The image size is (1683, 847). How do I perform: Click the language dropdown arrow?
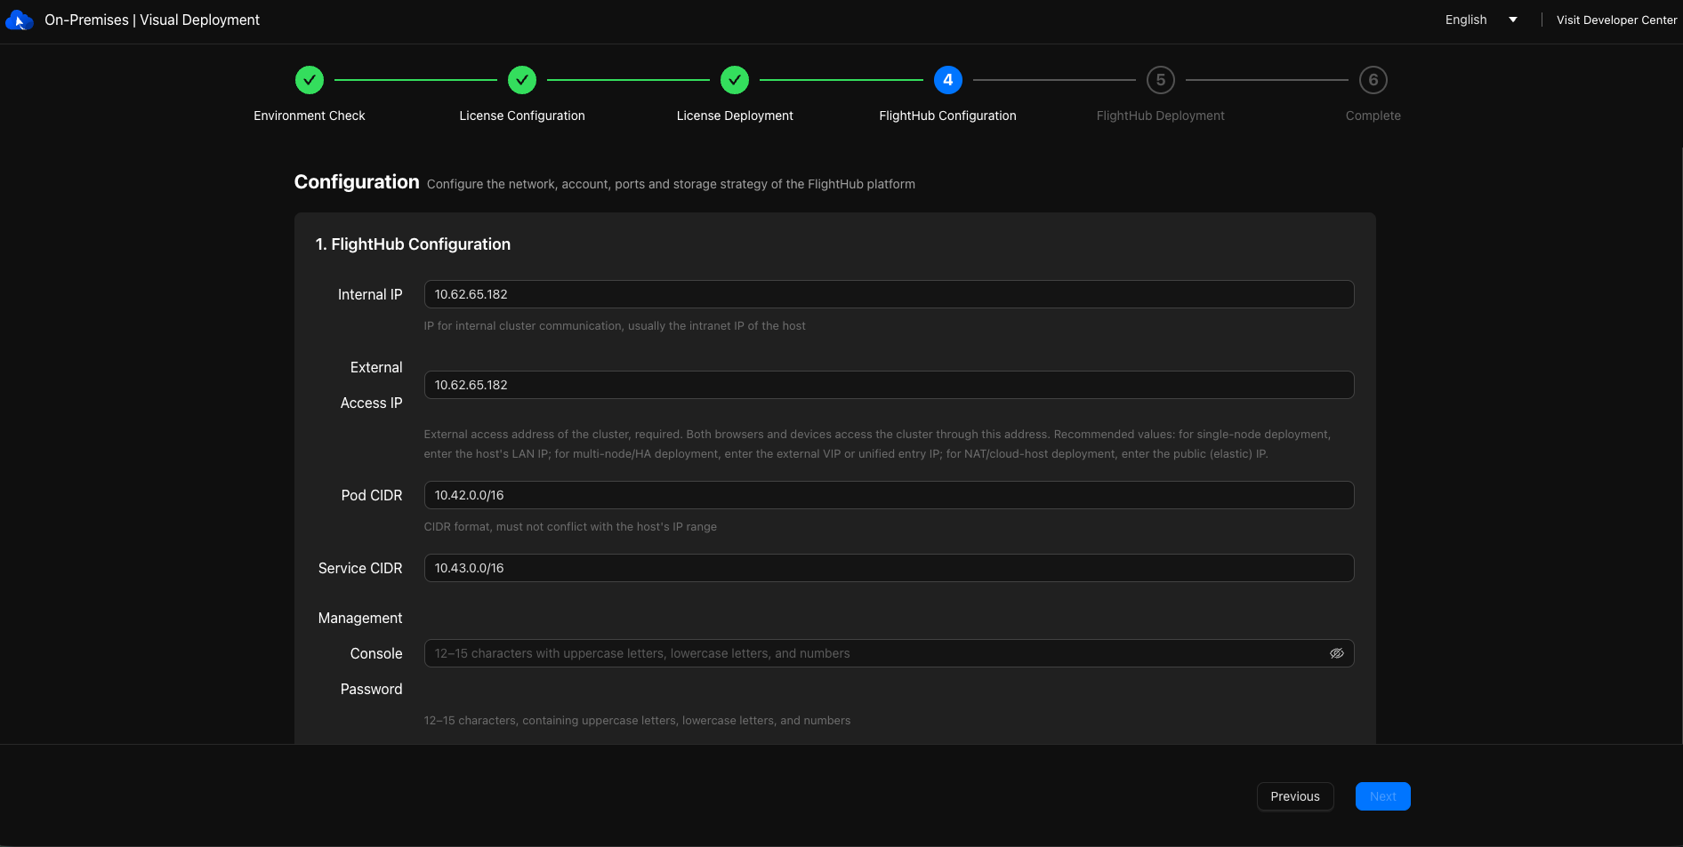(x=1513, y=20)
